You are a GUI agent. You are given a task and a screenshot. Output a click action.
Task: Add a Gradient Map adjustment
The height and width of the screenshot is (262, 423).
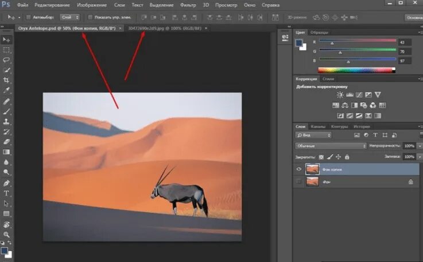378,116
